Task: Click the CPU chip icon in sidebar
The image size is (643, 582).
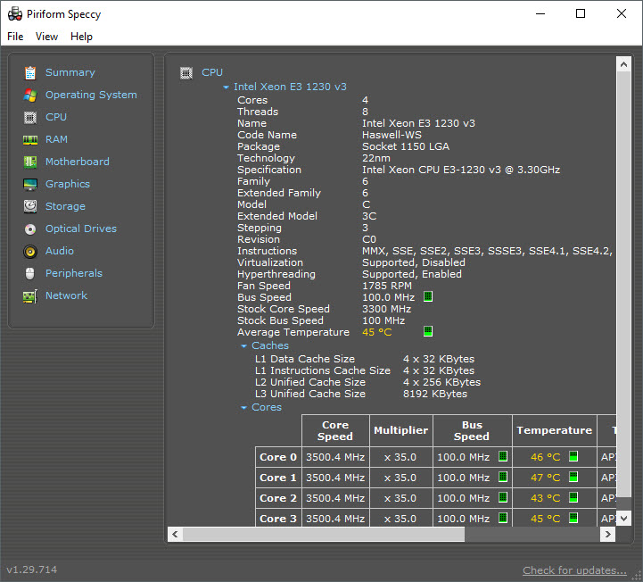Action: pyautogui.click(x=30, y=118)
